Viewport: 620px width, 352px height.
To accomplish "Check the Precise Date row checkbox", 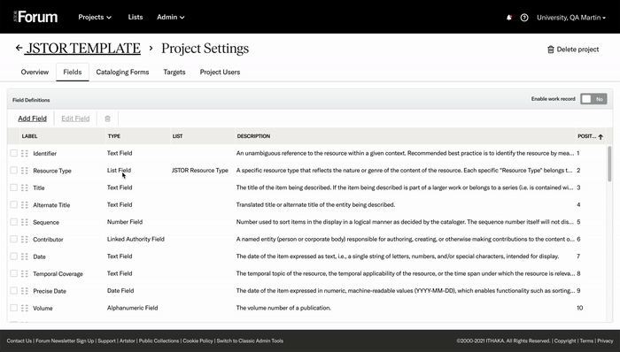I will point(14,290).
